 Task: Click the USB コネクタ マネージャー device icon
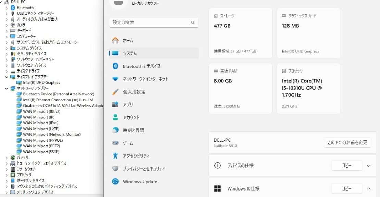coord(13,13)
